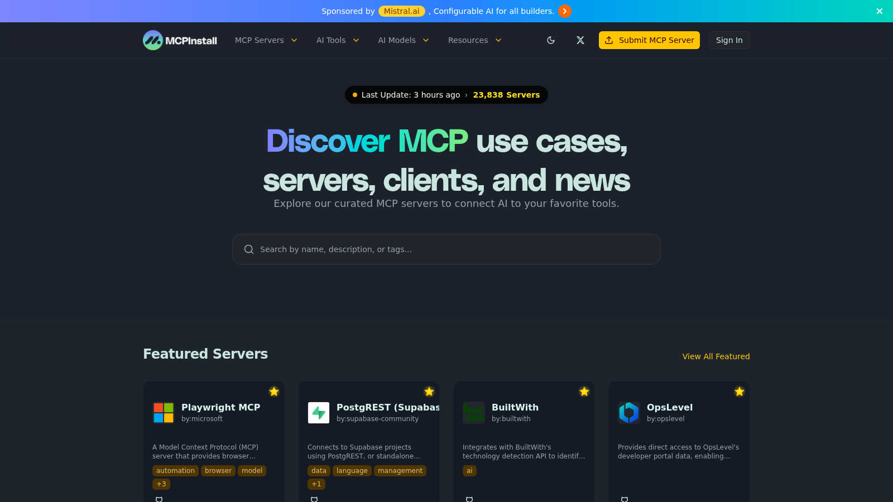Click GitHub icon on OpsLevel card
Viewport: 893px width, 502px height.
coord(625,499)
